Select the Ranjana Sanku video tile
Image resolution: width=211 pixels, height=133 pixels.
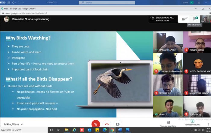[197, 42]
